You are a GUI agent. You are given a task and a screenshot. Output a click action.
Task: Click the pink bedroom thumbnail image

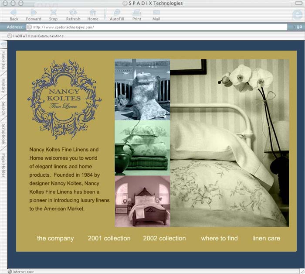[x=142, y=202]
